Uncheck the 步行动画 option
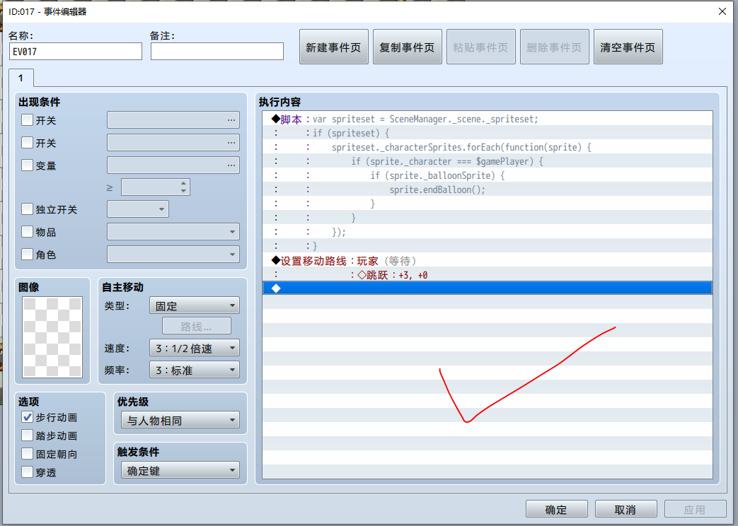 28,417
